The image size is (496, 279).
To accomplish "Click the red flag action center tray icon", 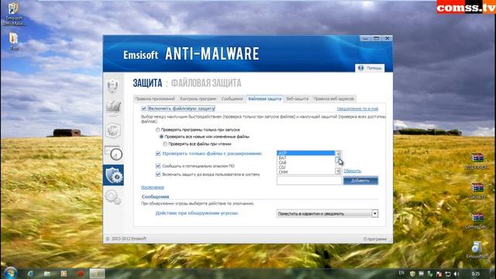I will click(439, 274).
